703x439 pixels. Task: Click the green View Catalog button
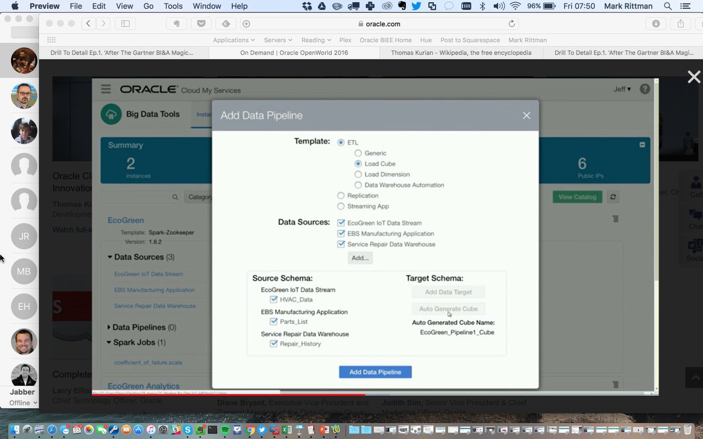point(577,197)
